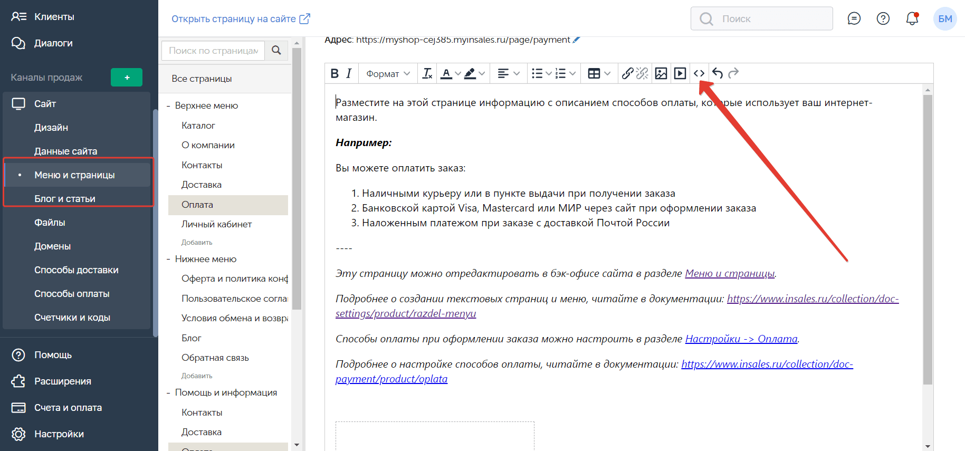Follow the Настройки -> Оплата link
This screenshot has height=451, width=965.
click(741, 339)
